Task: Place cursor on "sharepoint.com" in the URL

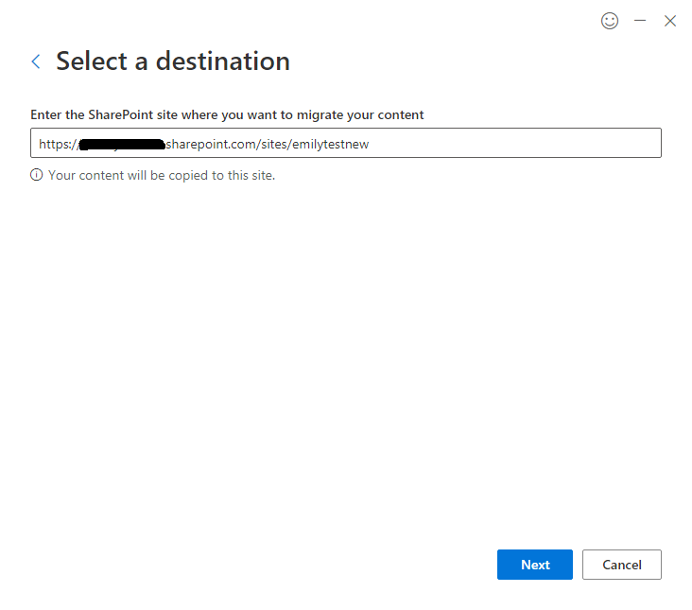Action: [x=210, y=145]
